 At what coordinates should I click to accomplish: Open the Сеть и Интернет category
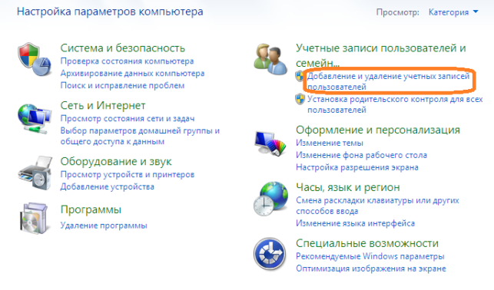[103, 105]
